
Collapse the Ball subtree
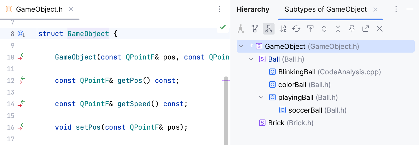coord(251,59)
